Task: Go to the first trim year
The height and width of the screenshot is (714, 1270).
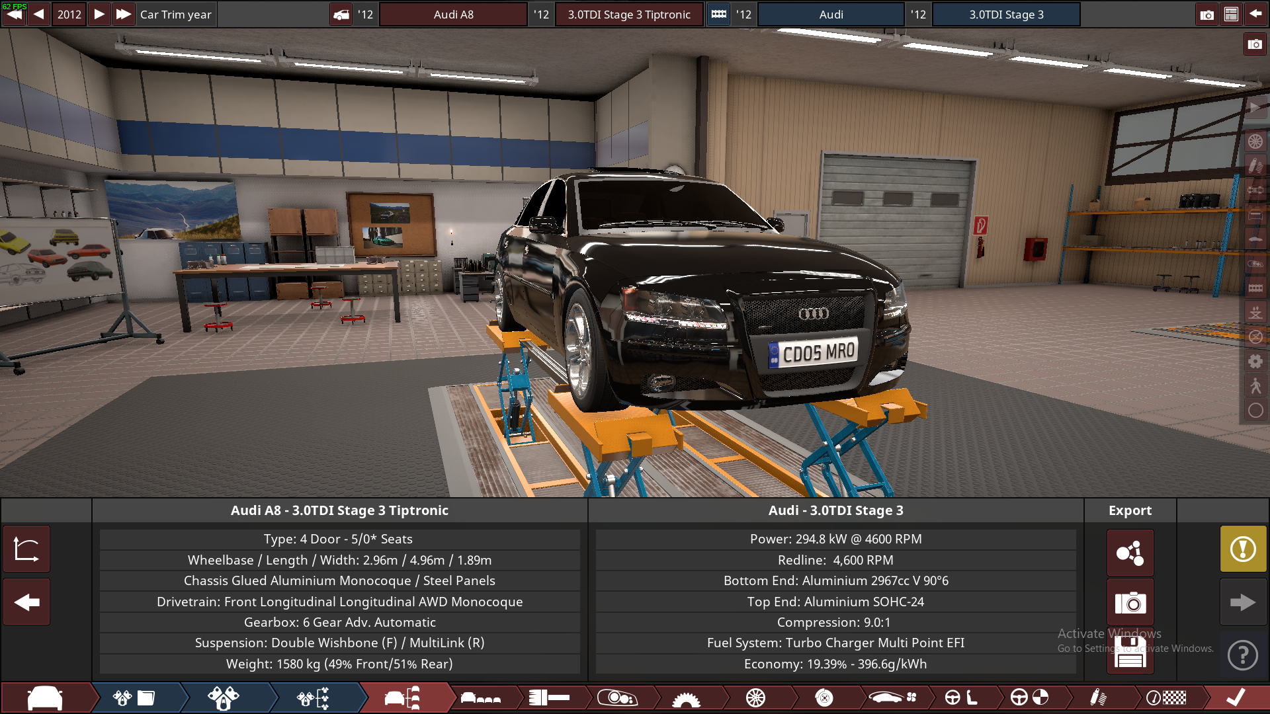Action: 14,14
